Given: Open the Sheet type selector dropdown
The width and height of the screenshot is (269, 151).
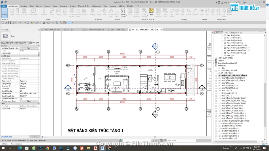Looking at the screenshot, I should click(39, 36).
